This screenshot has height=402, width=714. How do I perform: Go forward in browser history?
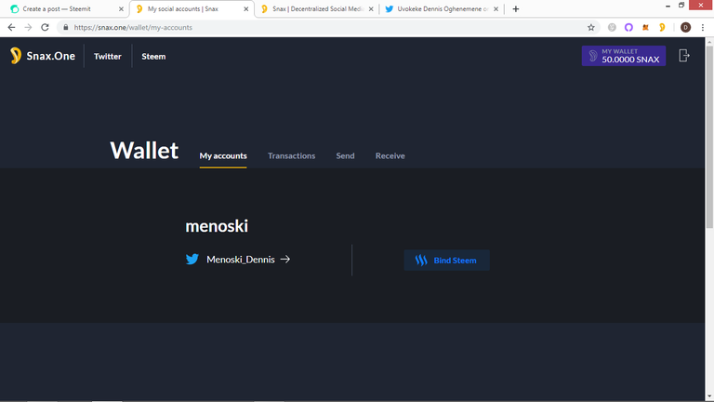(28, 27)
